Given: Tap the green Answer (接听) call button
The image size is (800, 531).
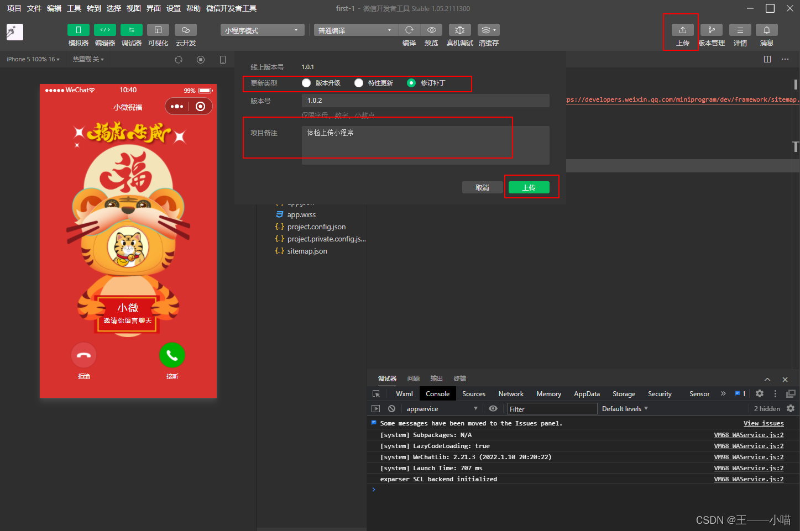Looking at the screenshot, I should click(172, 355).
